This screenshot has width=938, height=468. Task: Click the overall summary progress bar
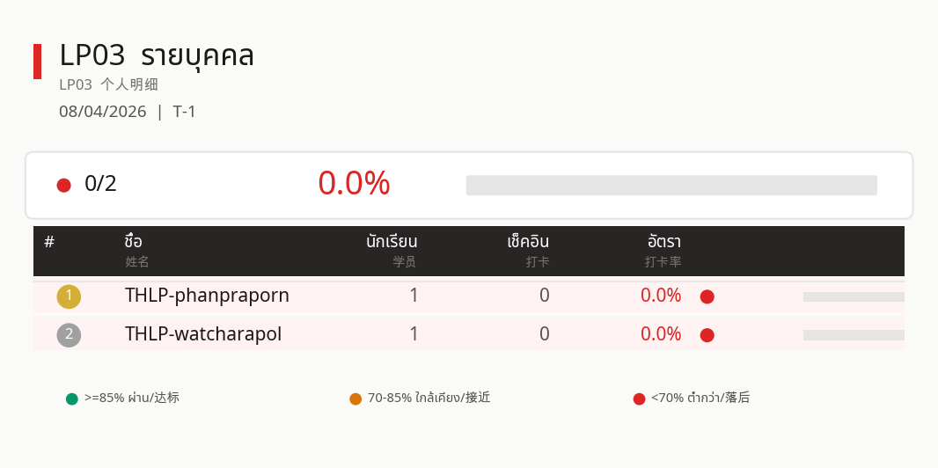[671, 185]
